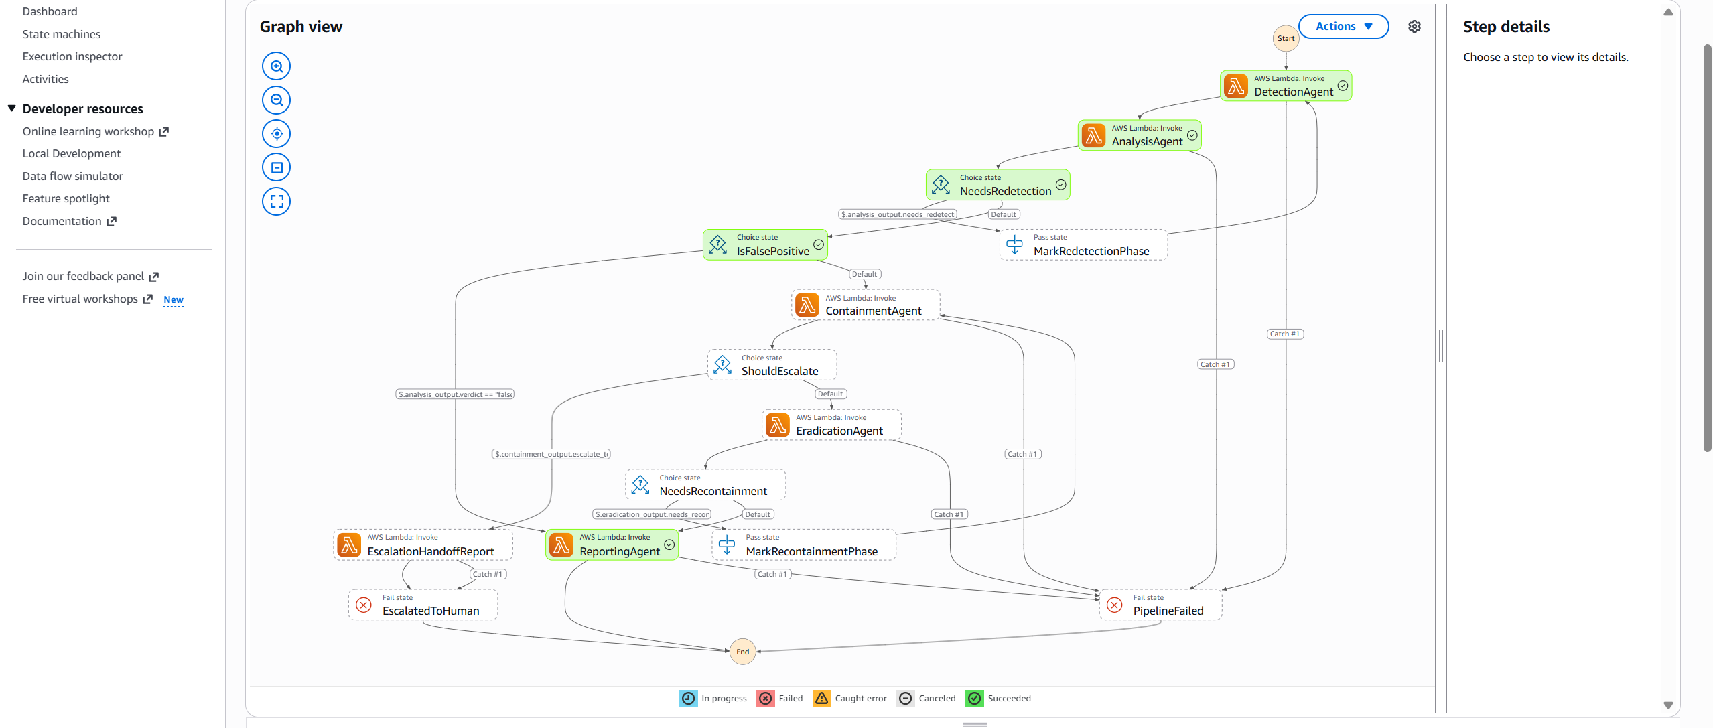1713x728 pixels.
Task: Click the bottom panel resize handle
Action: tap(975, 724)
